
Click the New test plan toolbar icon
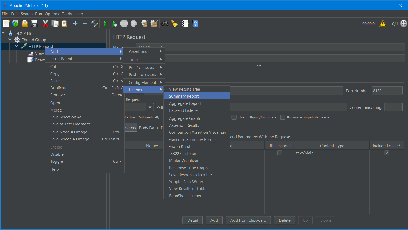6,24
